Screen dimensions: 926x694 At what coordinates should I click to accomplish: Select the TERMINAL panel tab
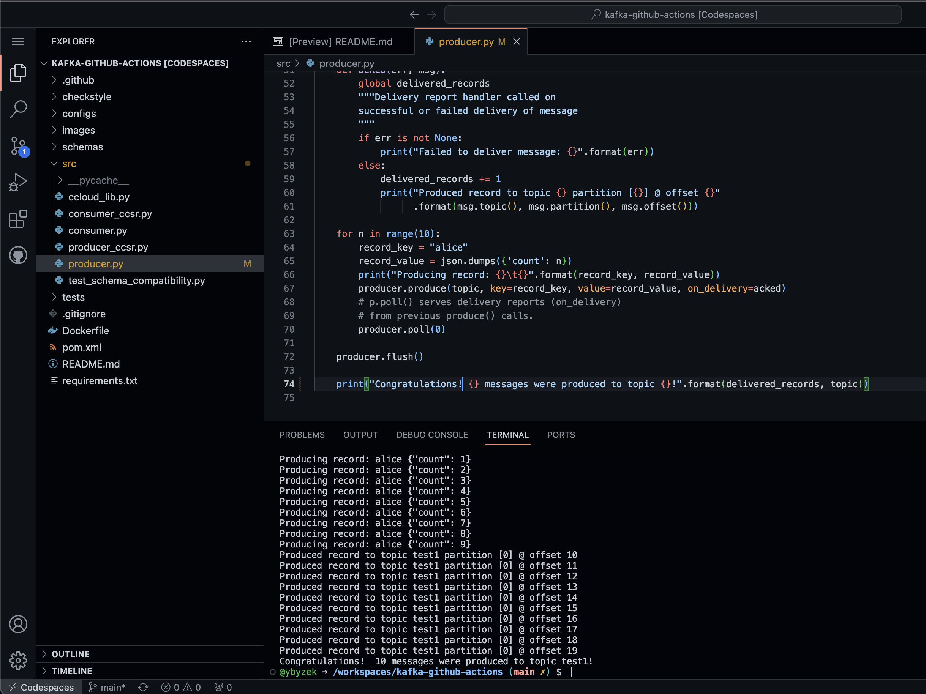pos(507,435)
